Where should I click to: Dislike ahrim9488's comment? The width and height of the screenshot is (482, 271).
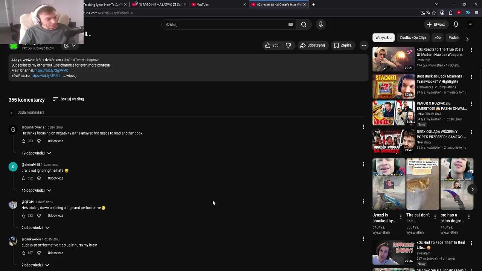[39, 178]
